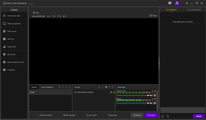This screenshot has width=206, height=120.
Task: Mute Mic/Aux speaker
Action: 151,103
